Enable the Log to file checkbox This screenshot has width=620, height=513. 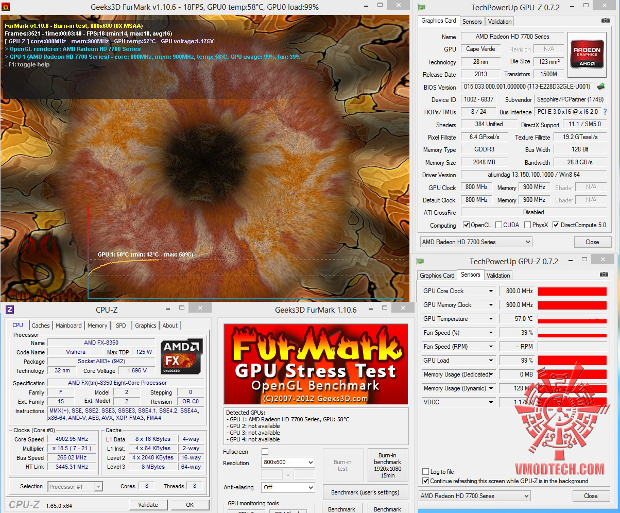[425, 472]
